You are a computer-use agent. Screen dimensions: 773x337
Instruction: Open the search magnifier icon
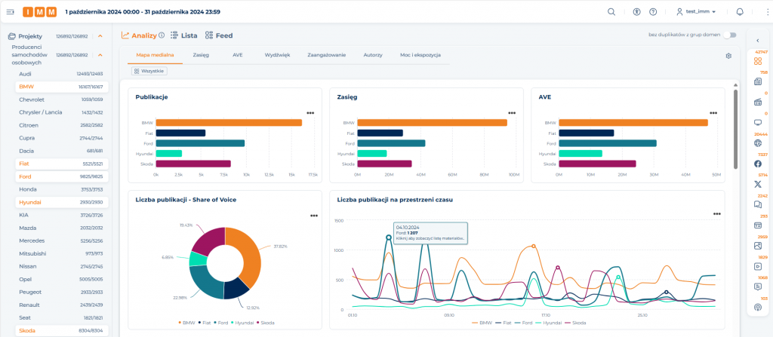[611, 12]
